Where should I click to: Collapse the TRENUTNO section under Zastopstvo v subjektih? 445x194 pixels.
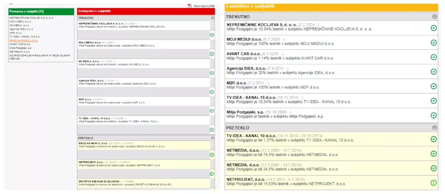(212, 18)
